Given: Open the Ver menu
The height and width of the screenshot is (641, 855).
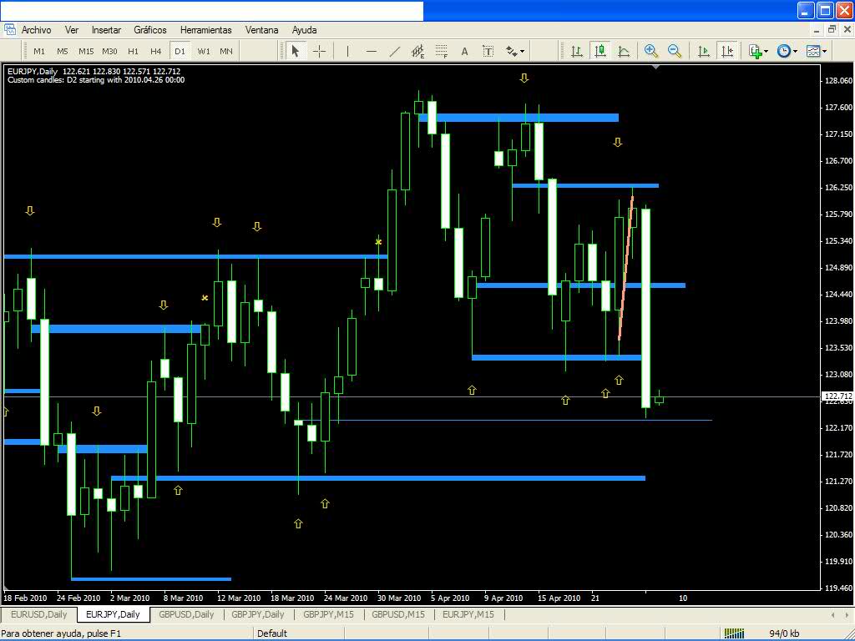Looking at the screenshot, I should pyautogui.click(x=72, y=30).
